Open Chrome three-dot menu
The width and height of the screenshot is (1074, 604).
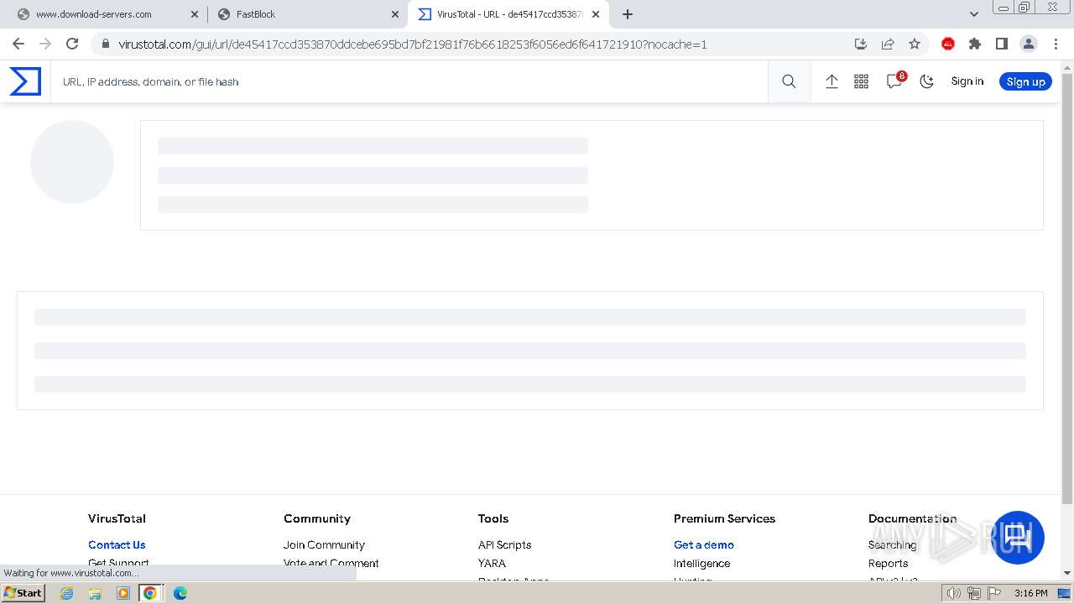1055,44
